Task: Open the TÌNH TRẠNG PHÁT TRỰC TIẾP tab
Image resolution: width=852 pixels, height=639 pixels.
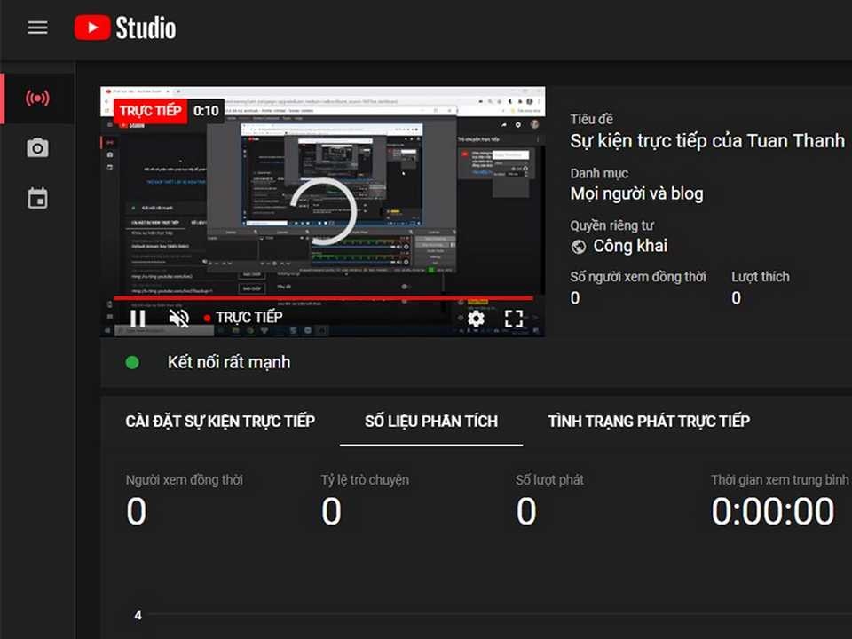Action: coord(649,421)
